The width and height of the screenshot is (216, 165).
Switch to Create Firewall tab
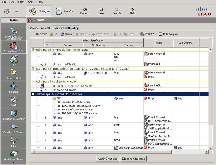tap(40, 28)
